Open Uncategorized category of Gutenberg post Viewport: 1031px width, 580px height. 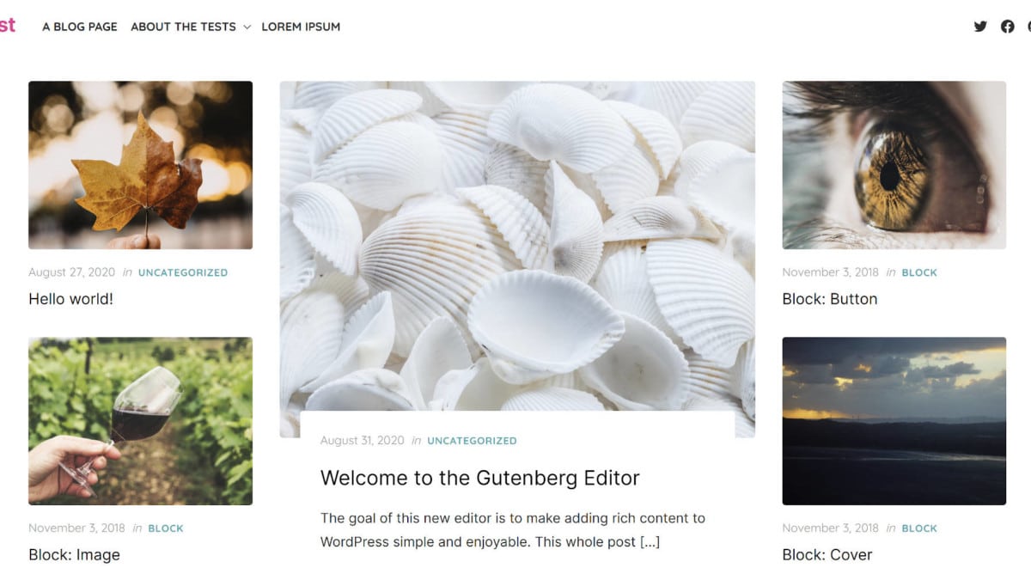click(x=472, y=441)
